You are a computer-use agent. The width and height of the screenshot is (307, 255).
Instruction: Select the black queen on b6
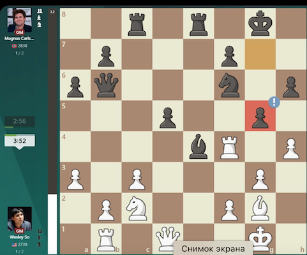click(x=106, y=85)
